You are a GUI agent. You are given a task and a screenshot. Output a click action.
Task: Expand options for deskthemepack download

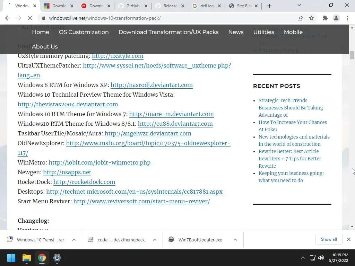coord(155,240)
